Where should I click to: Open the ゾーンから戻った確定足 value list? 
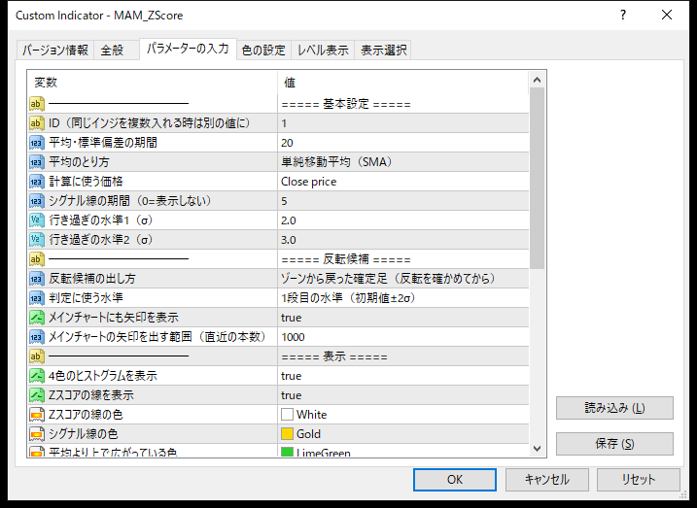coord(403,279)
